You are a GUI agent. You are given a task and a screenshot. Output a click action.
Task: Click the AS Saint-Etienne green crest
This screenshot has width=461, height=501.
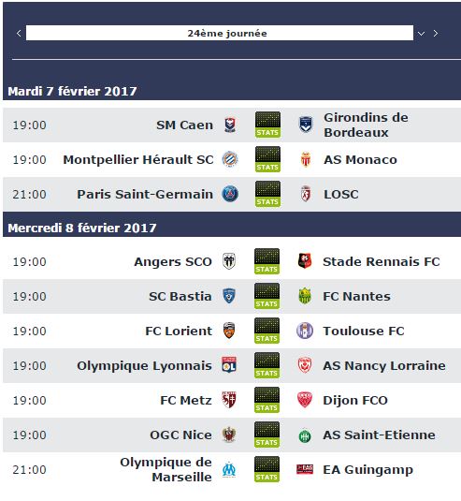[305, 435]
